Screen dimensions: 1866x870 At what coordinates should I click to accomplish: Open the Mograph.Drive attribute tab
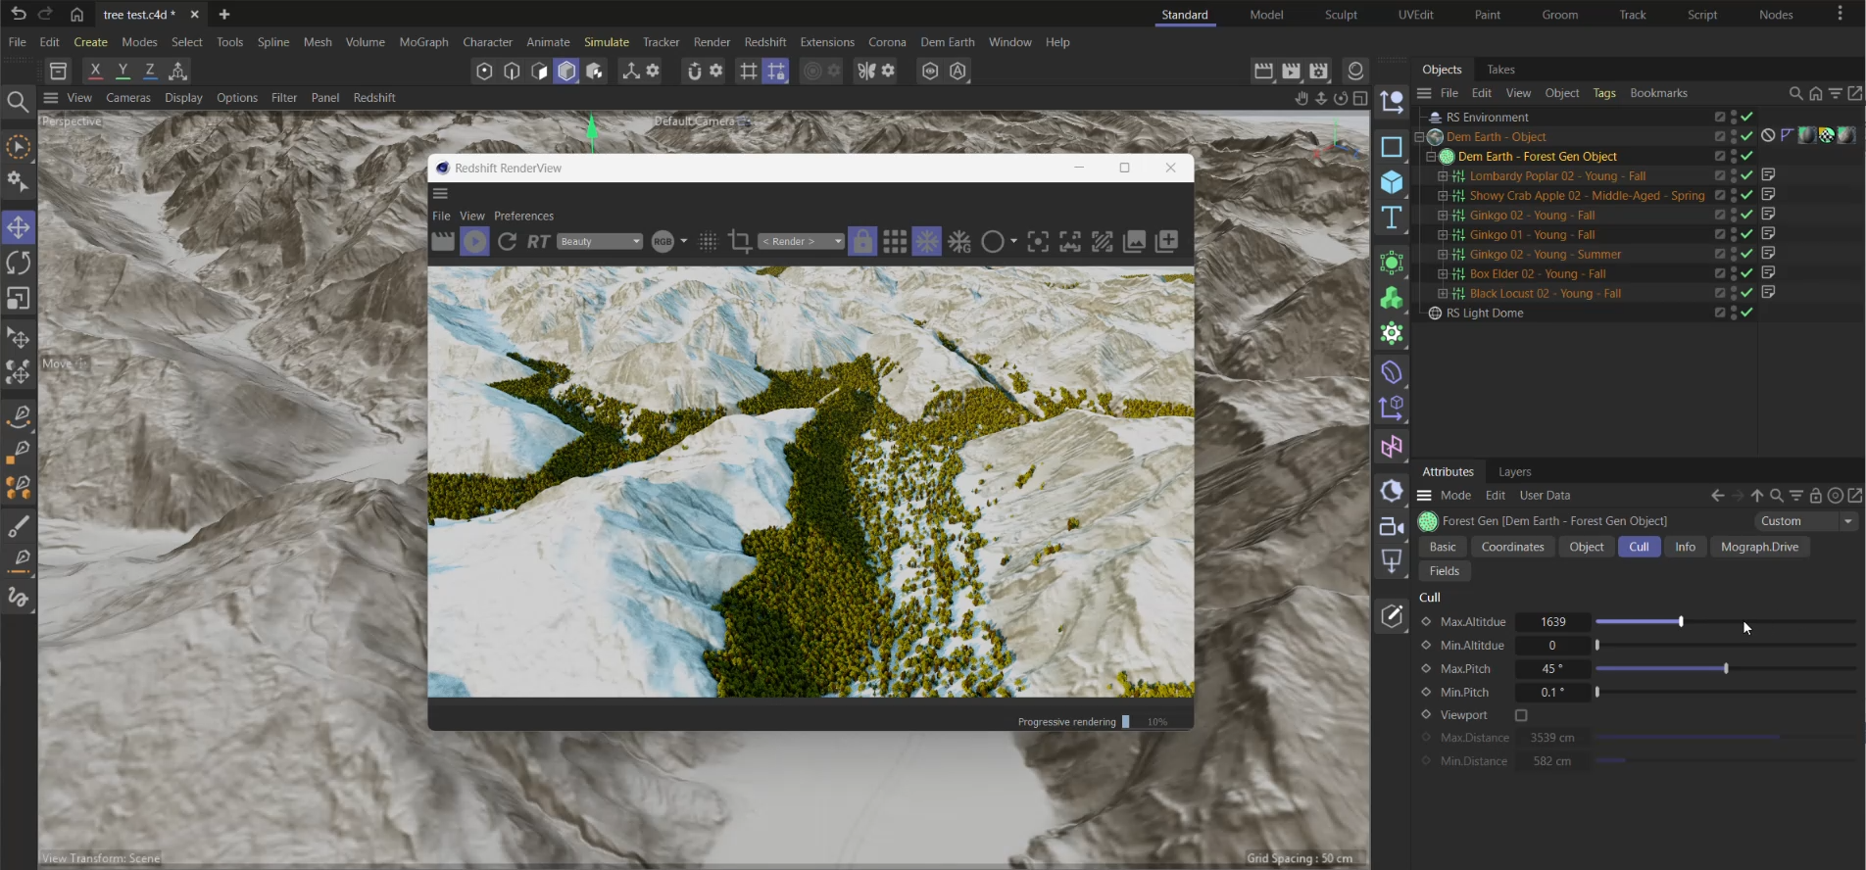coord(1759,547)
